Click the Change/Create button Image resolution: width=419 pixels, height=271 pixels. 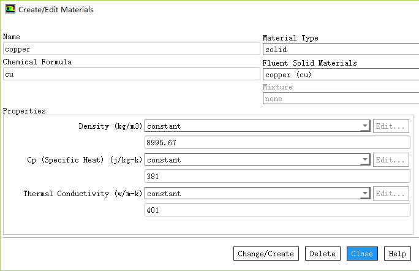pos(266,254)
